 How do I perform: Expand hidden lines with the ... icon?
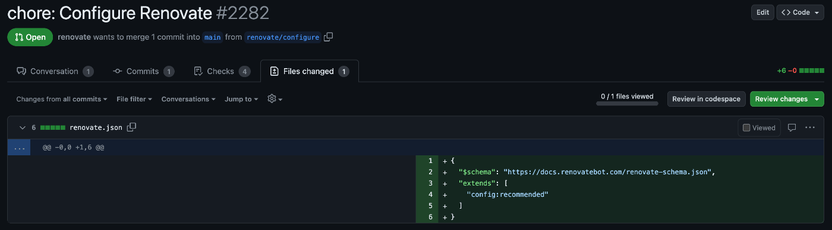19,147
